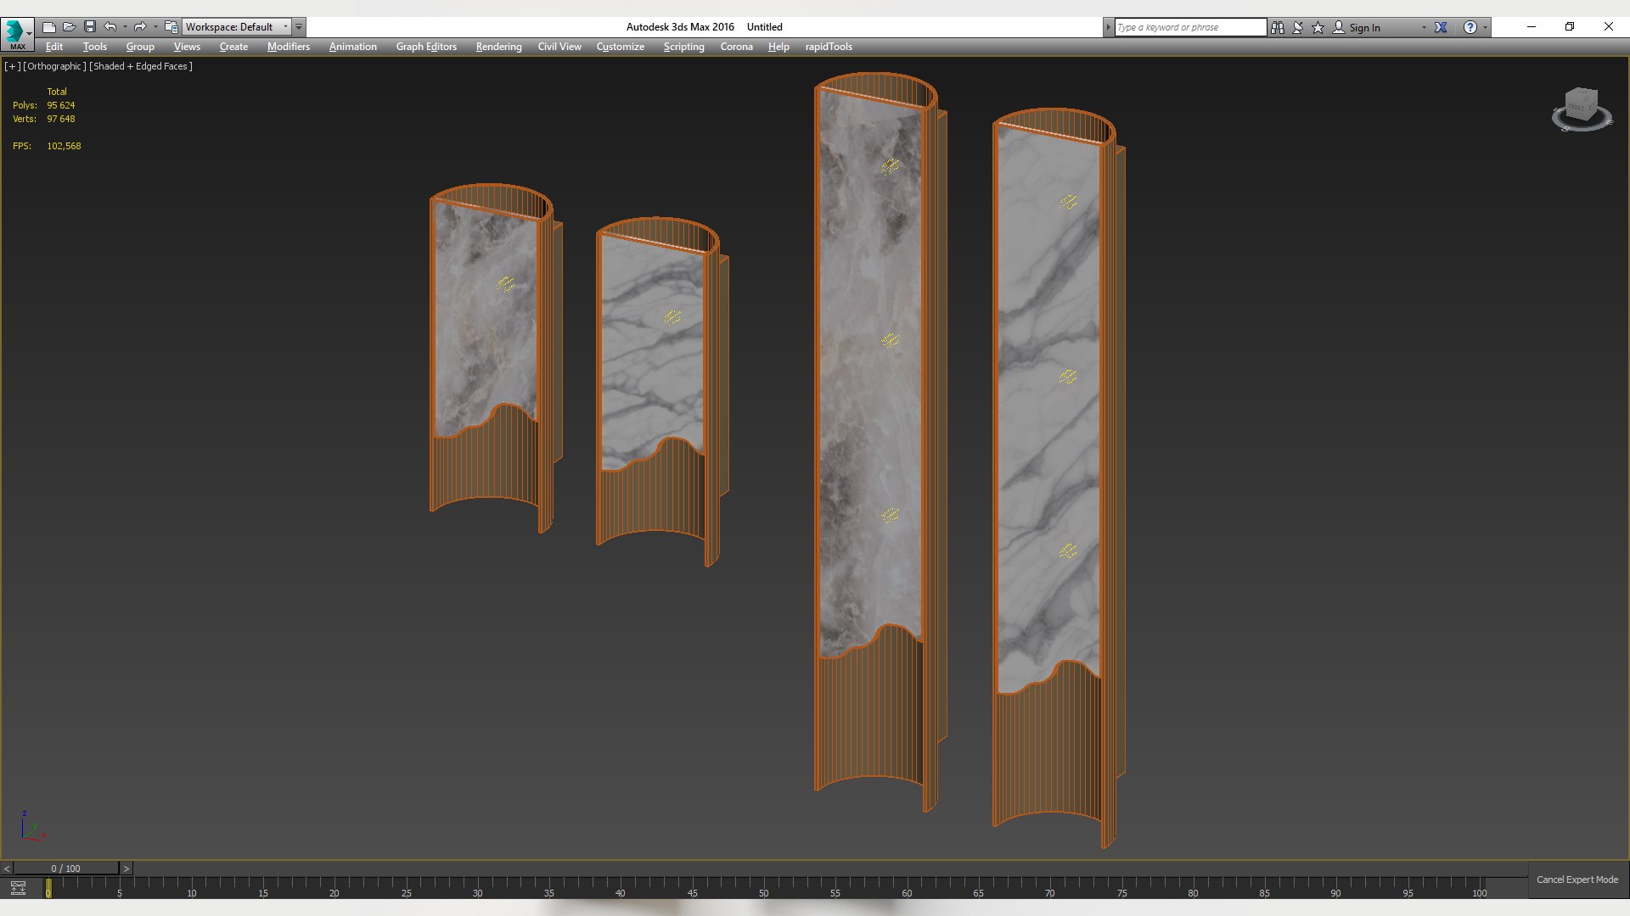The image size is (1630, 916).
Task: Open the Autodesk Exchange X icon
Action: (x=1441, y=27)
